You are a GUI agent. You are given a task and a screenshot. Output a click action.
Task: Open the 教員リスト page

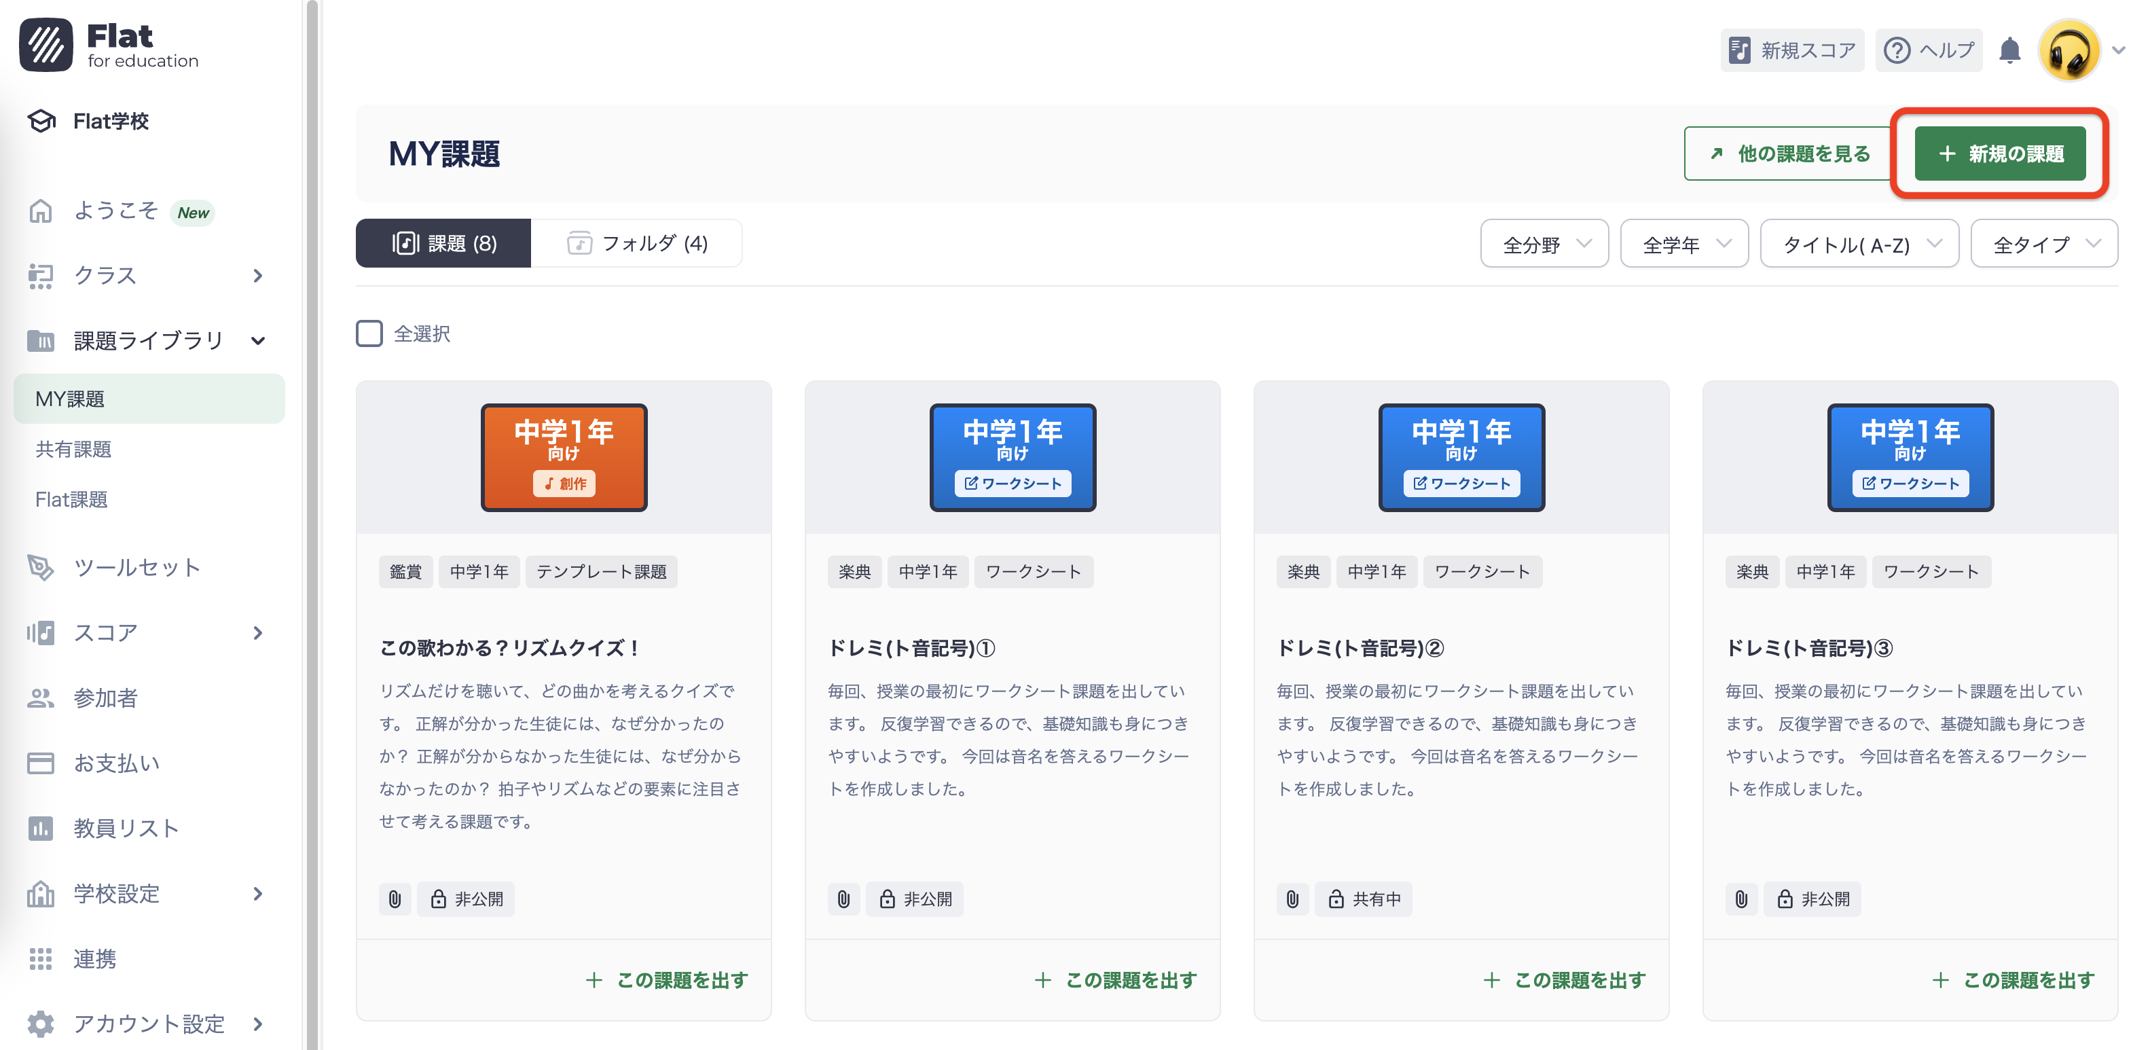pyautogui.click(x=124, y=828)
